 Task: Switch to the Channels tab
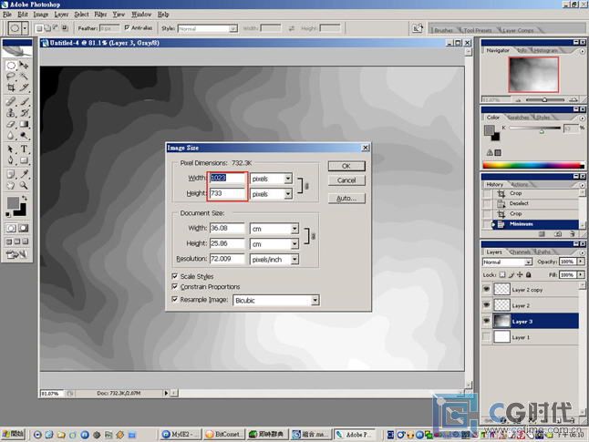[x=520, y=252]
